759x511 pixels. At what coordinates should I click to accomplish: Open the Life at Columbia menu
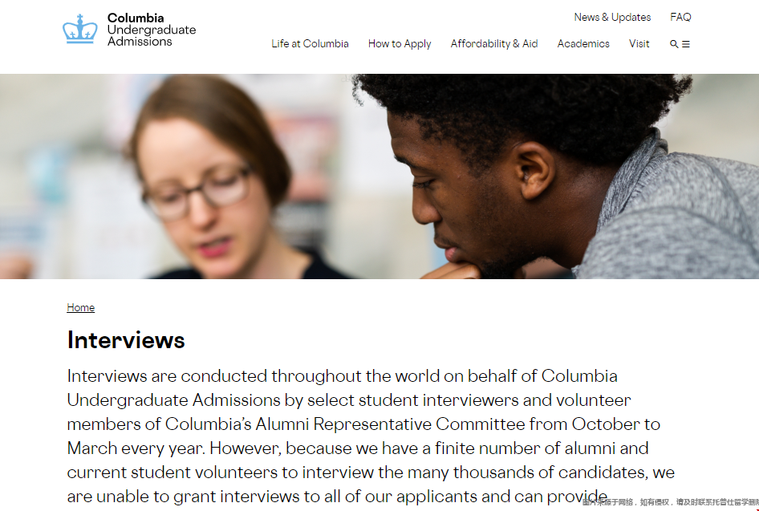pyautogui.click(x=310, y=44)
